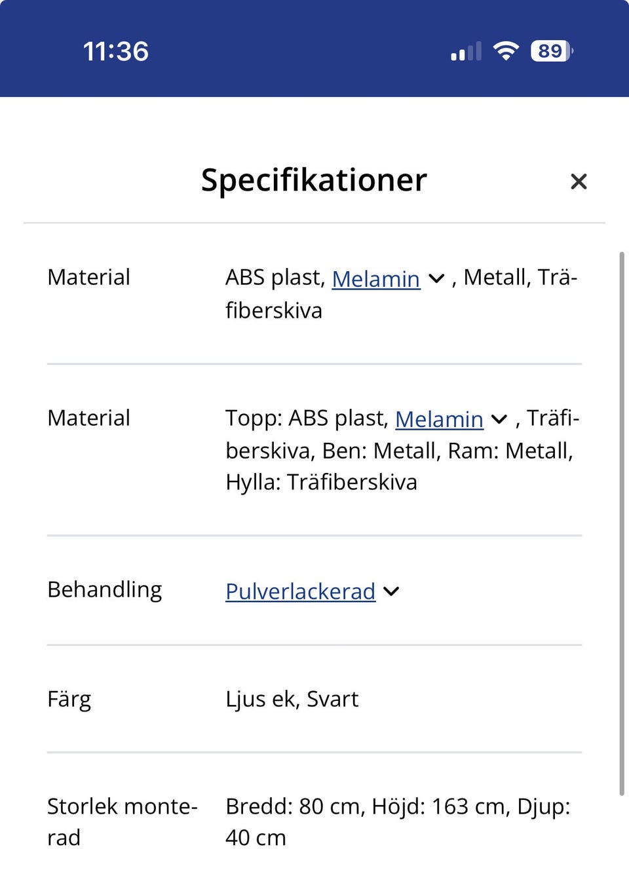Expand chevron beside Melamin in Topp row
Viewport: 629px width, 887px height.
(x=499, y=419)
